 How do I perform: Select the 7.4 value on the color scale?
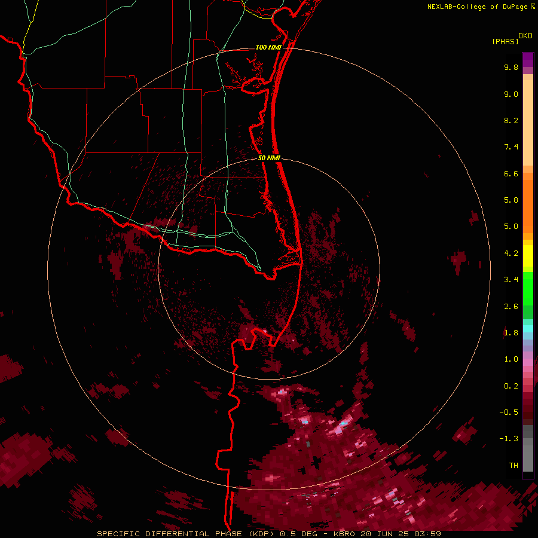click(511, 147)
